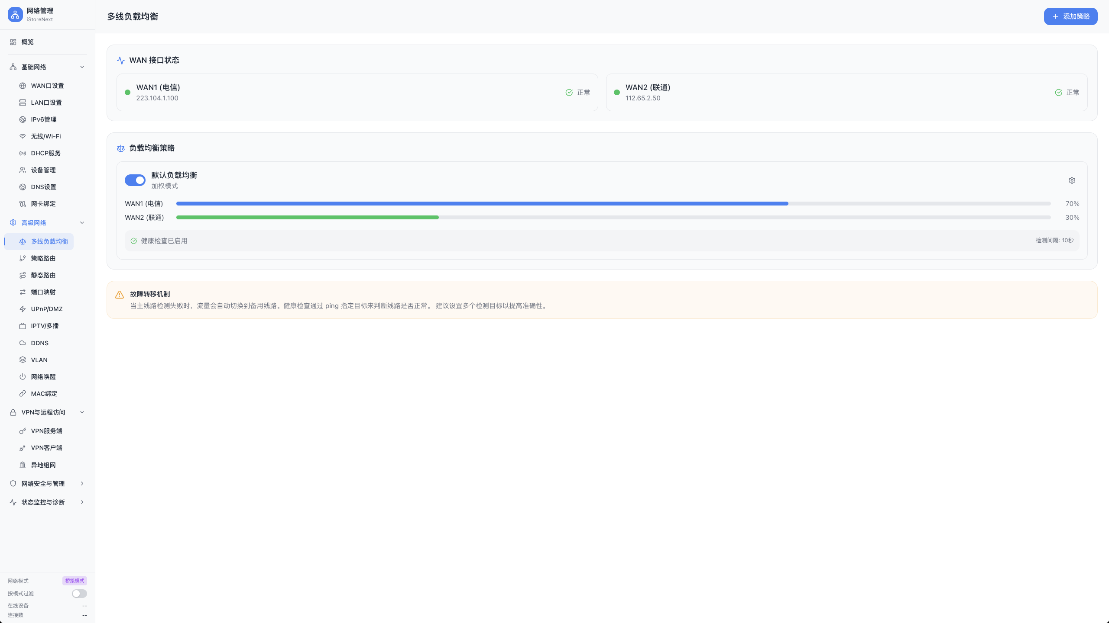Collapse the advanced network section
The image size is (1109, 623).
[x=82, y=223]
